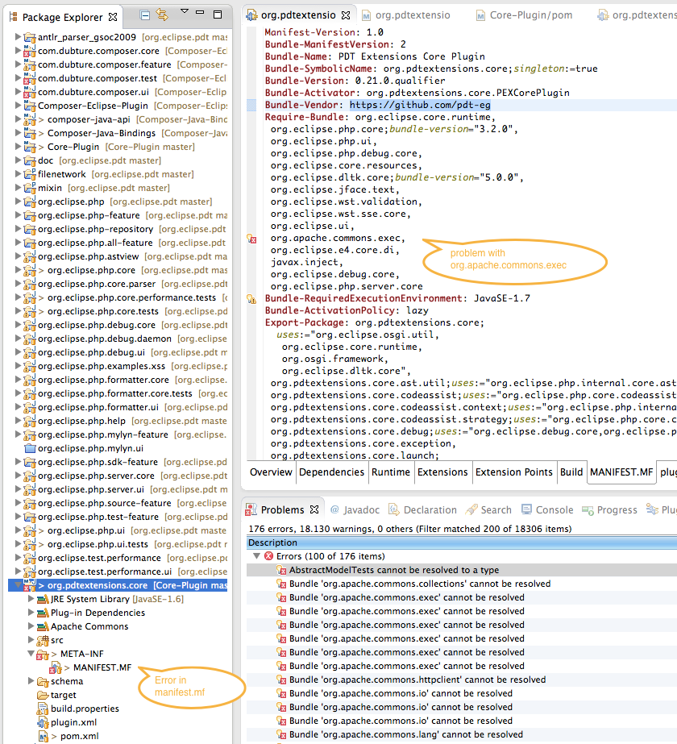677x744 pixels.
Task: Expand com.dubture.composer.core project
Action: pos(18,50)
